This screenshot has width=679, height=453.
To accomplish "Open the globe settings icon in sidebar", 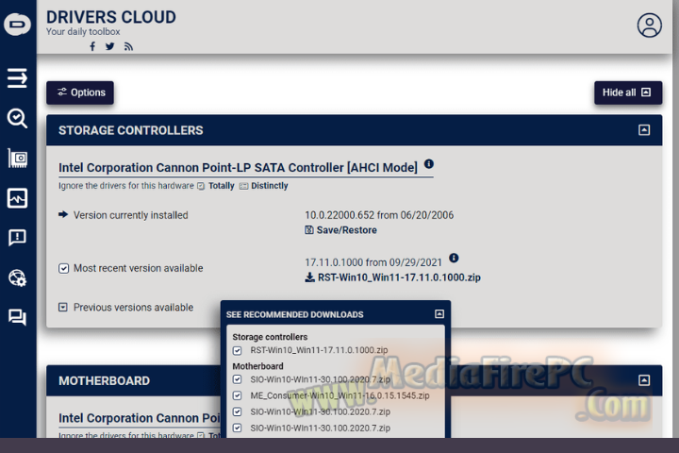I will pyautogui.click(x=17, y=277).
